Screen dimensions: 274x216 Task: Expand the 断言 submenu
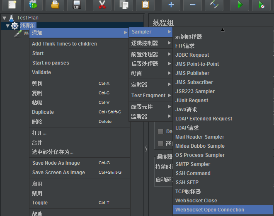(x=150, y=73)
